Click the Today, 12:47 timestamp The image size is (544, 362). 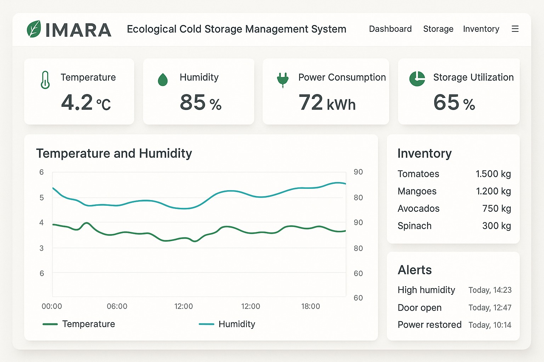pos(490,308)
